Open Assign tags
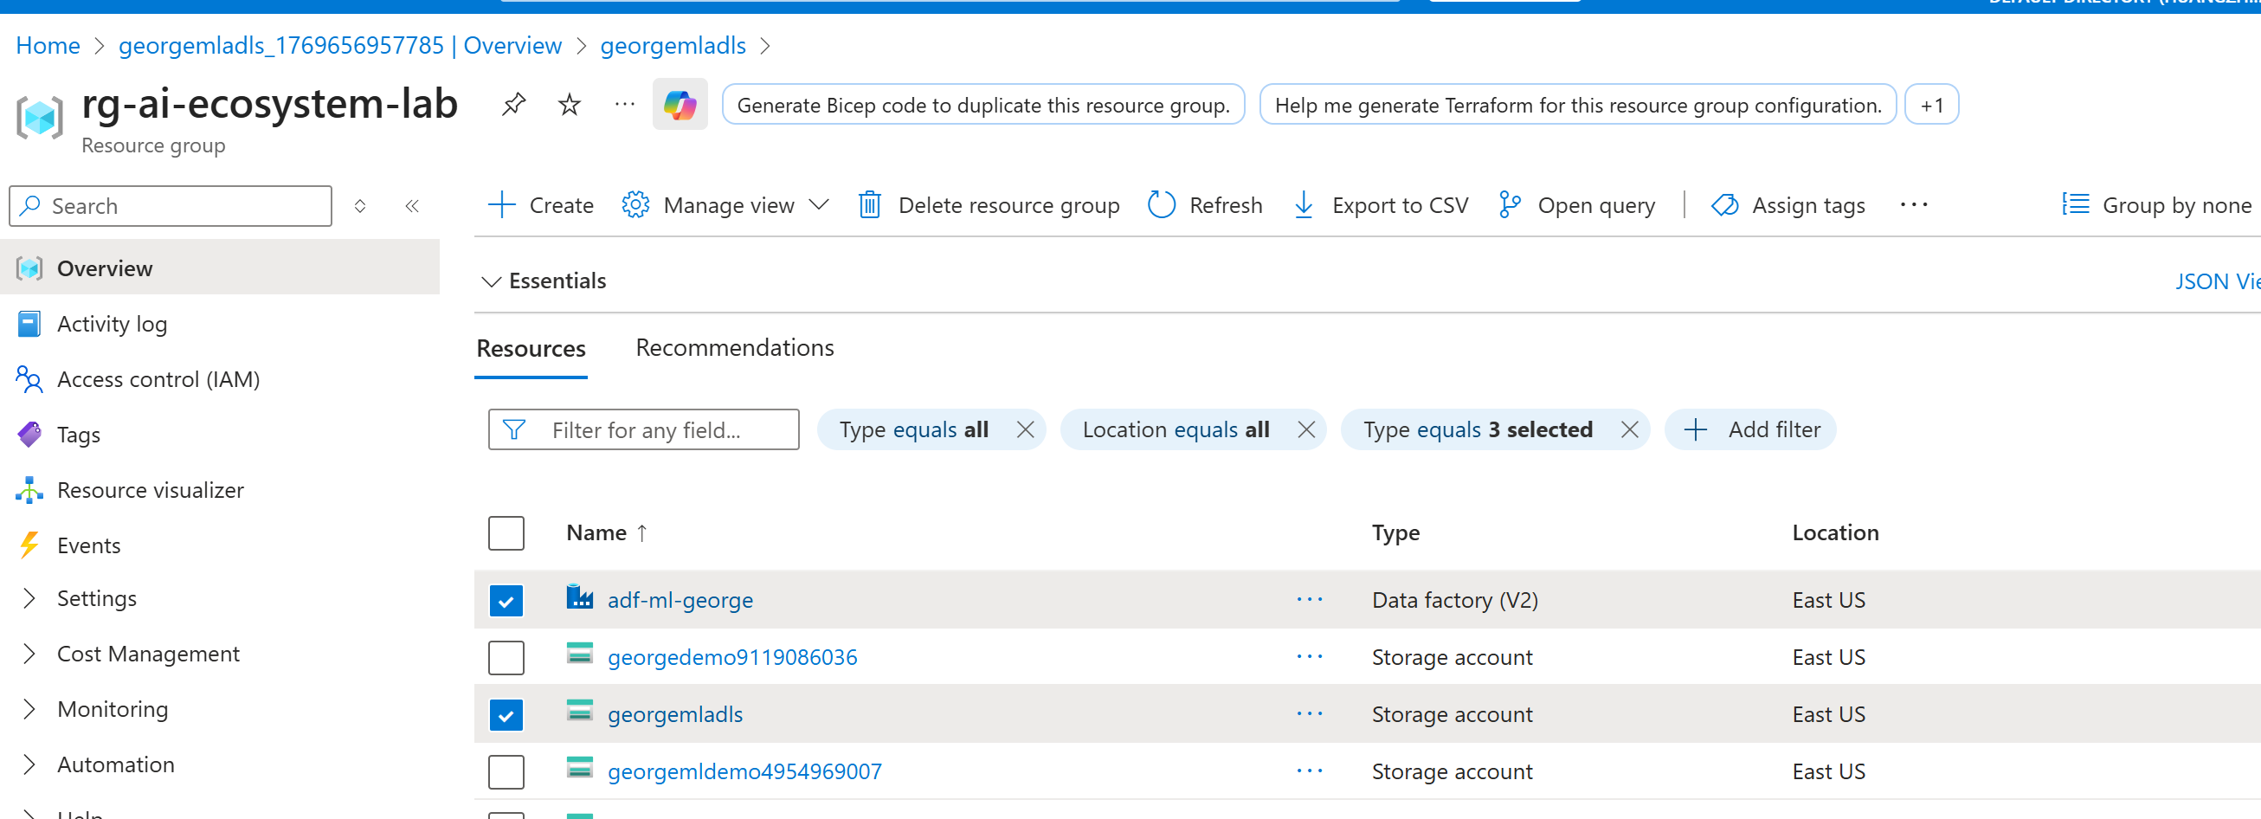Viewport: 2261px width, 819px height. 1788,205
